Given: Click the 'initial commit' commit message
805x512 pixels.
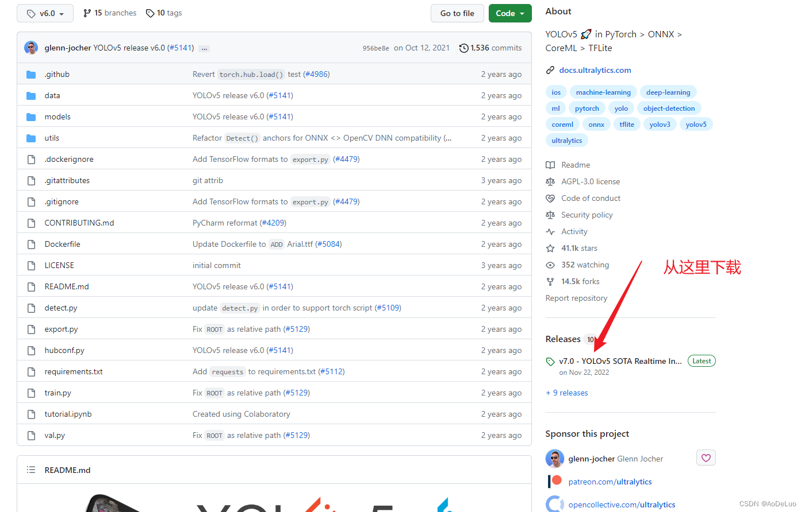Looking at the screenshot, I should [217, 265].
